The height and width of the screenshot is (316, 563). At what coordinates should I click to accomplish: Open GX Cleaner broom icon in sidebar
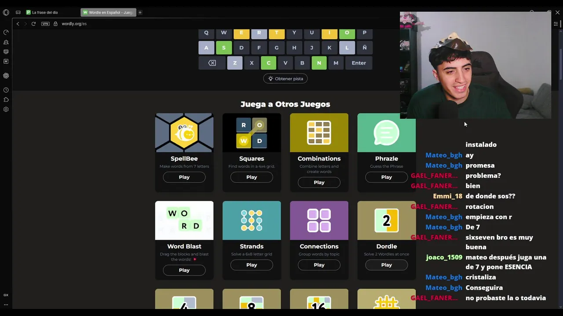pyautogui.click(x=6, y=42)
